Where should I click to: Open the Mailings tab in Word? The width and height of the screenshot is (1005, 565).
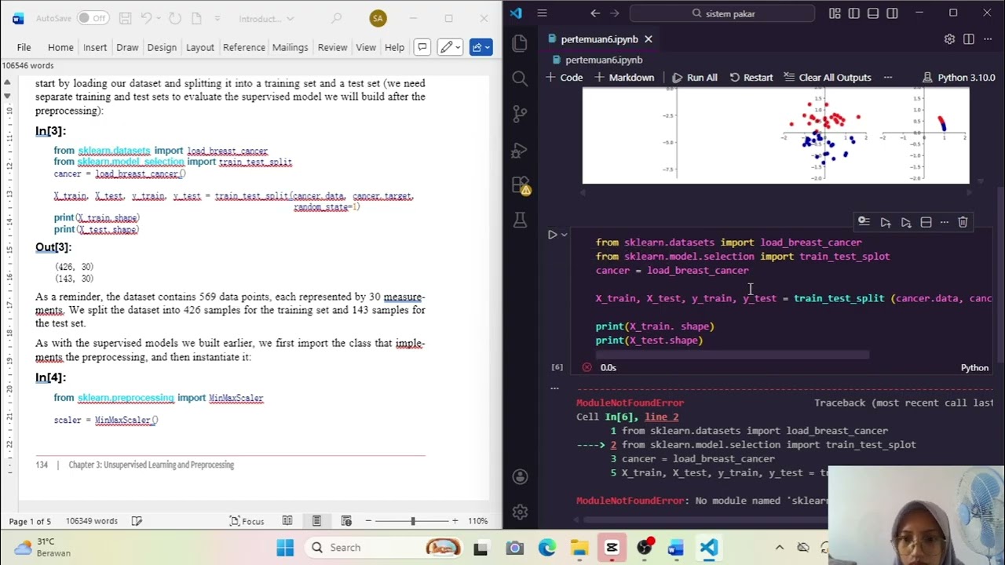(290, 47)
